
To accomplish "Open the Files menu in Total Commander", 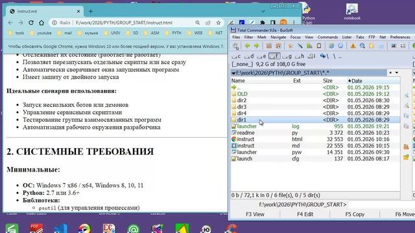I will coord(236,38).
